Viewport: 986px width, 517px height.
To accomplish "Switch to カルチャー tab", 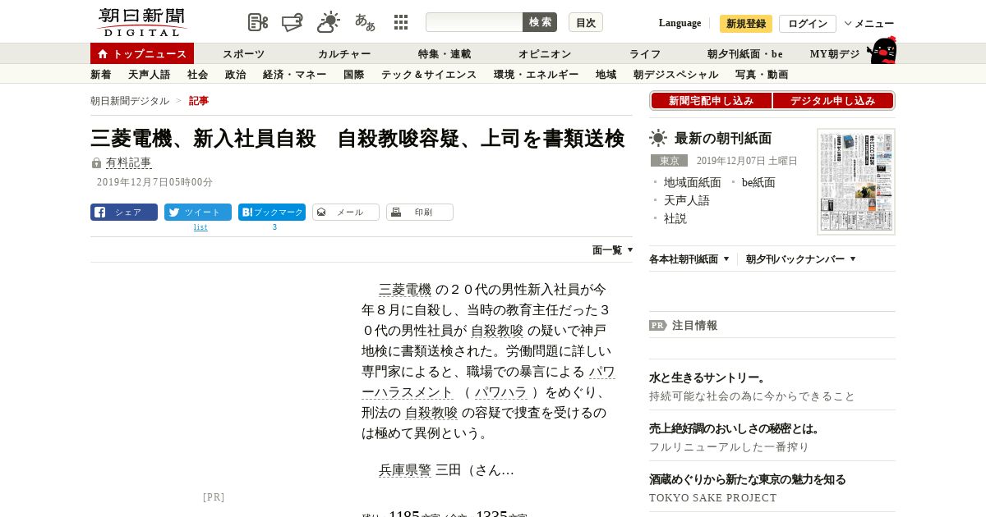I will tap(344, 53).
